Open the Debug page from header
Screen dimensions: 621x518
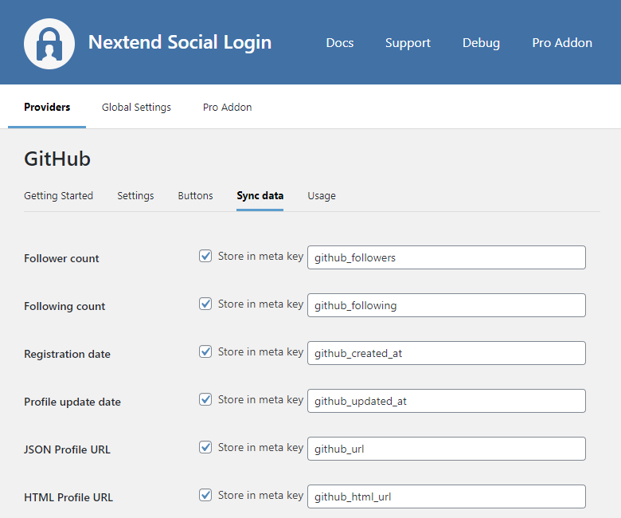(x=481, y=43)
